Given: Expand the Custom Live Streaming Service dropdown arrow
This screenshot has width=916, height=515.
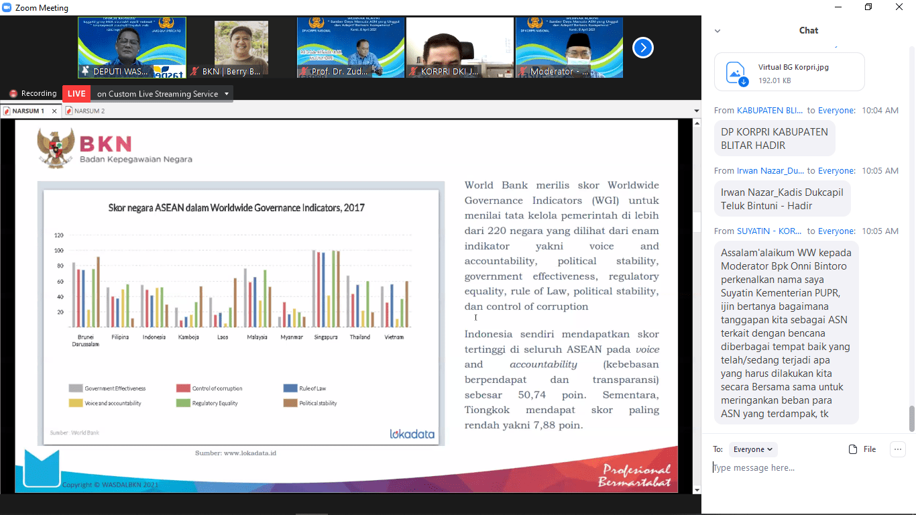Looking at the screenshot, I should [227, 94].
